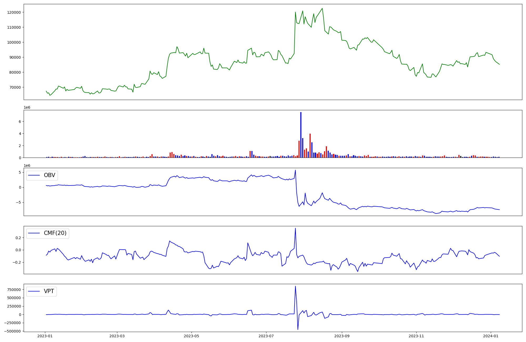The width and height of the screenshot is (526, 342).
Task: Click the 2023-03 date tick label
Action: [117, 336]
